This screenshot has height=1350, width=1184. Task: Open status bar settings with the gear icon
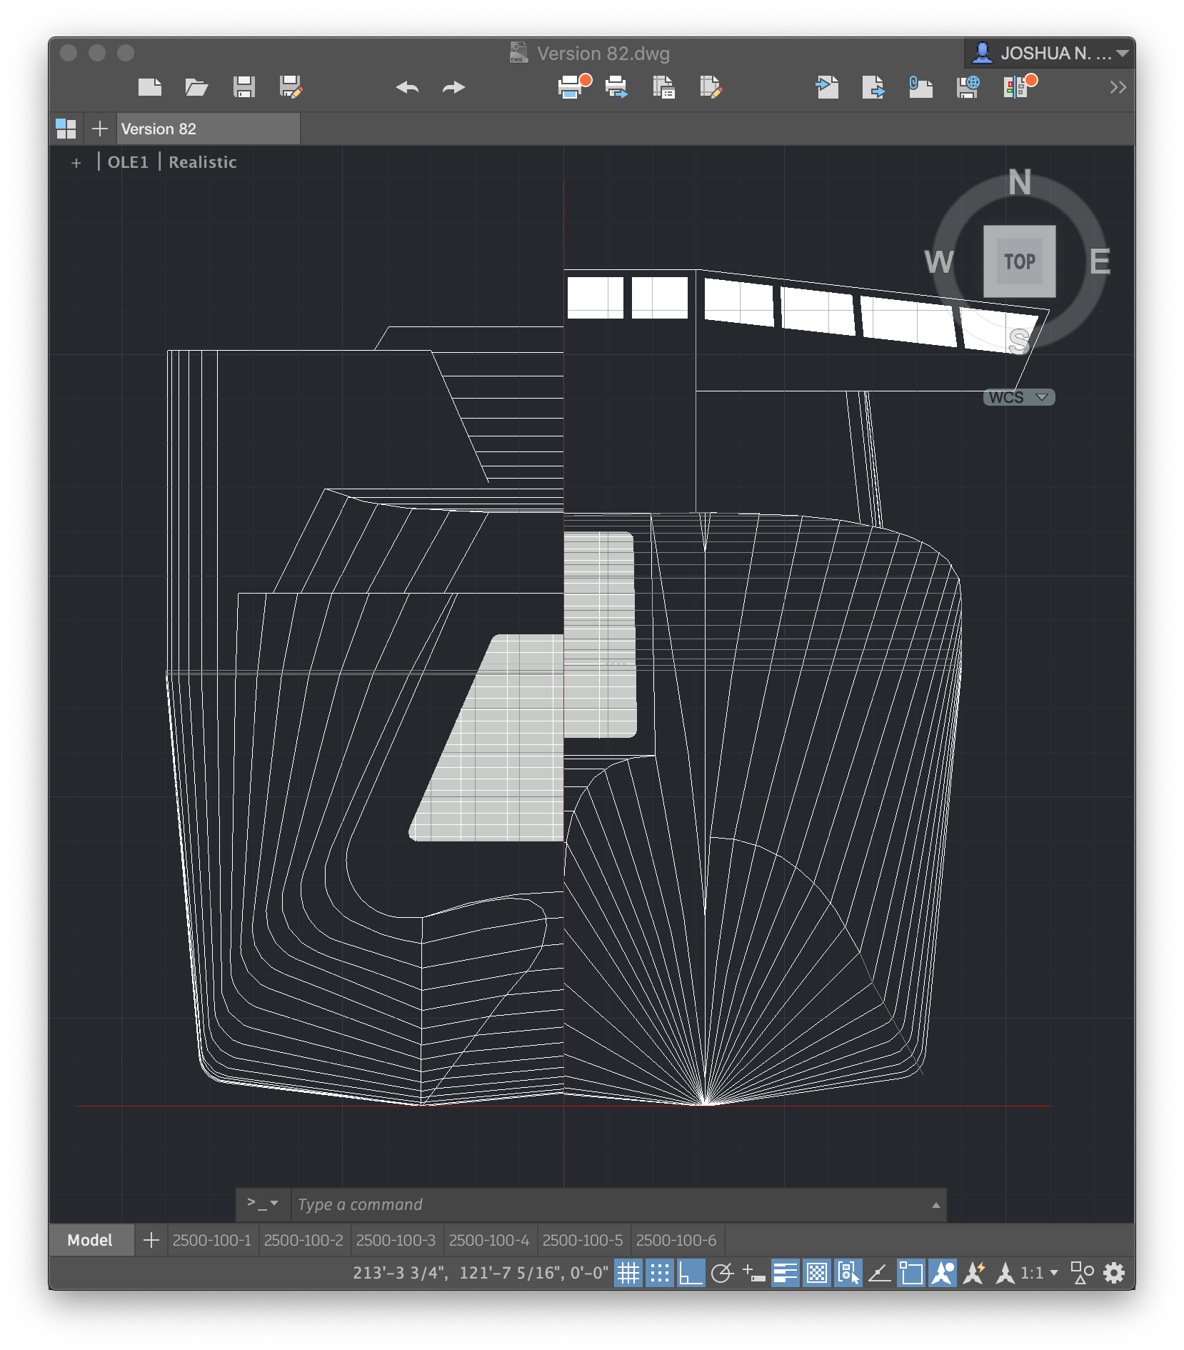pyautogui.click(x=1114, y=1273)
